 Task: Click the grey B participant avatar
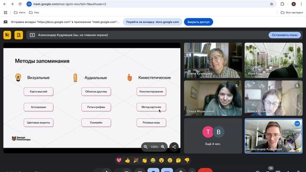point(219,132)
